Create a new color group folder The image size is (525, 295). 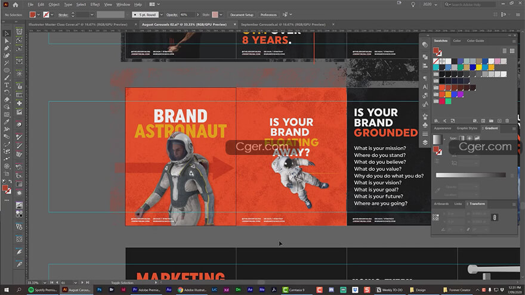click(x=491, y=121)
